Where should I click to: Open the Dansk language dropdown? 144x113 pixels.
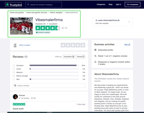[x=81, y=56]
